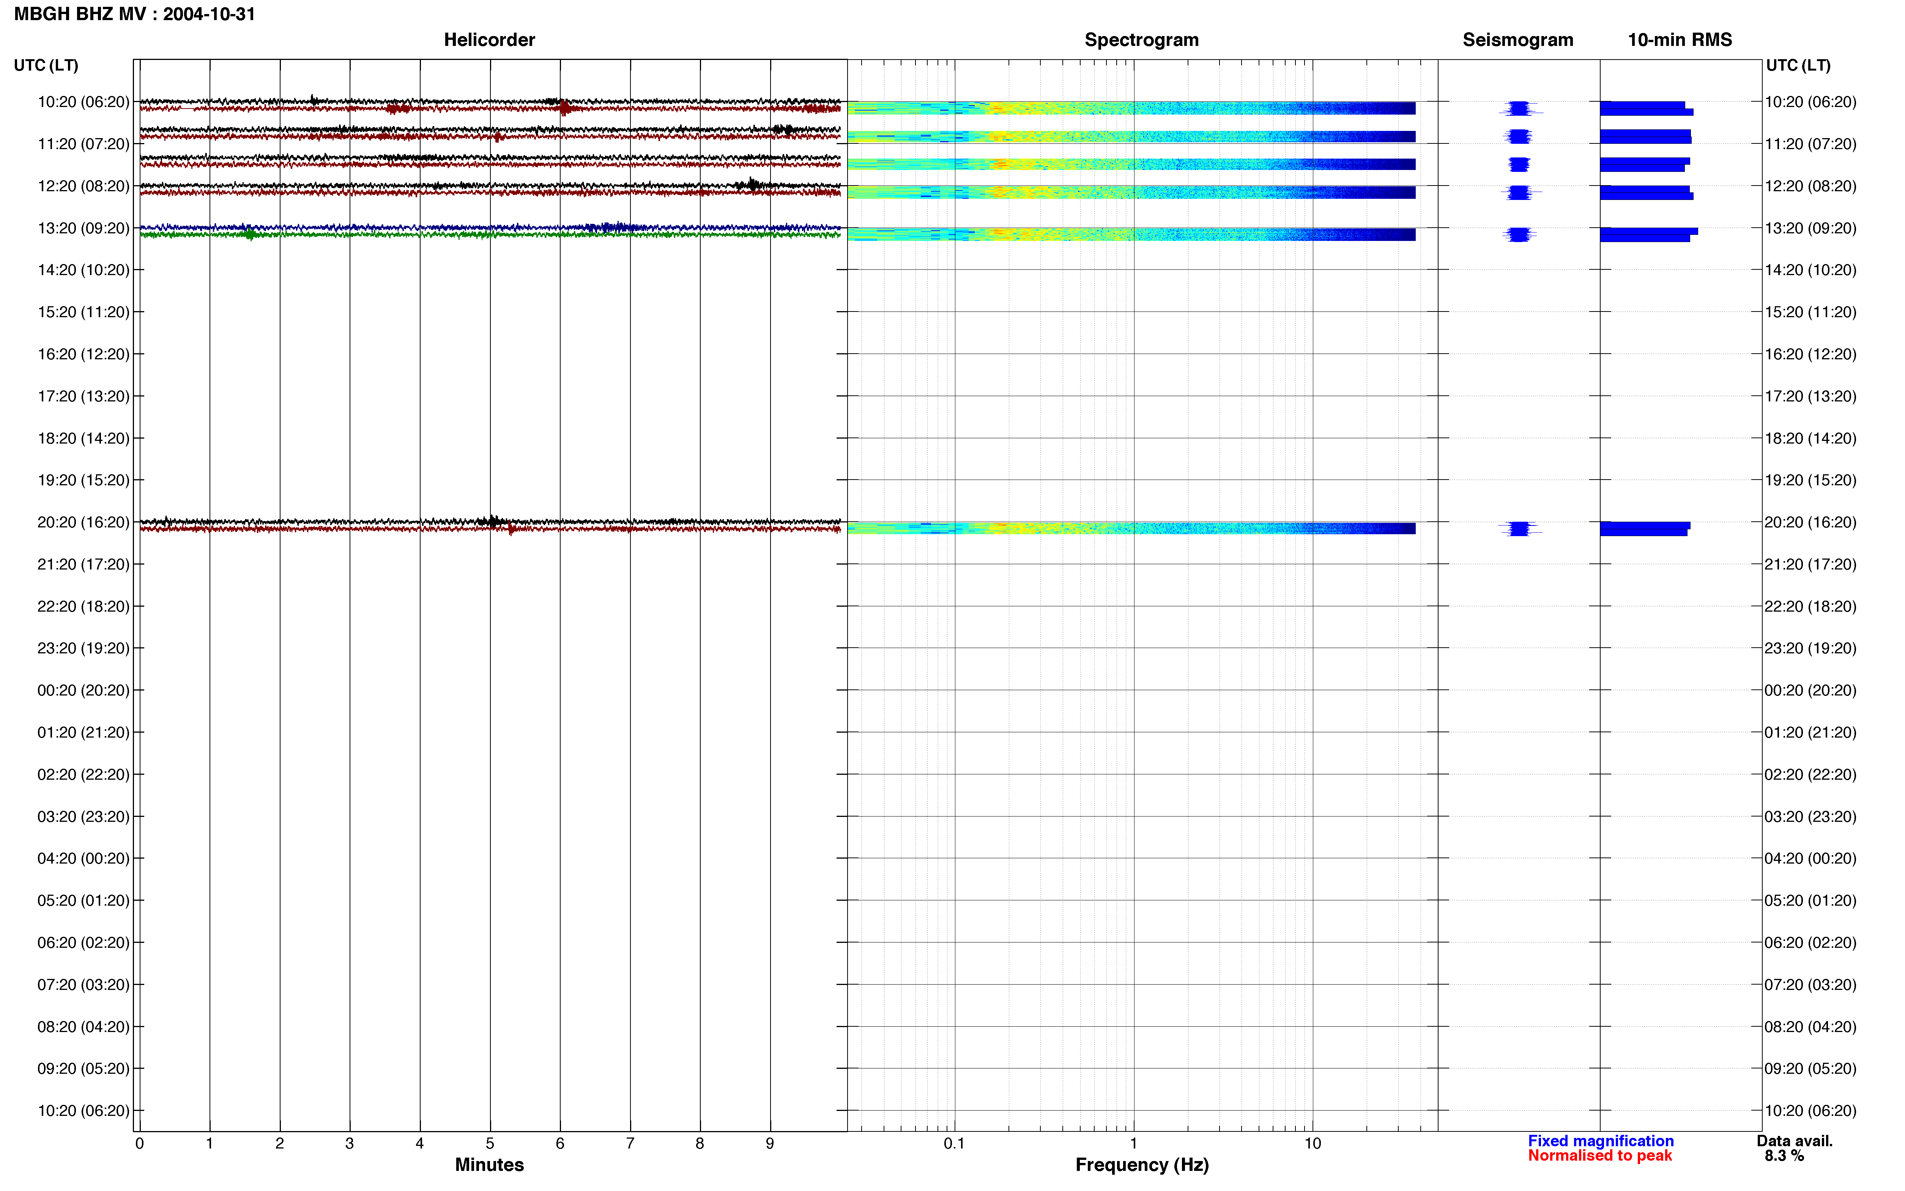
Task: Click the green helicorder trace below 13:20
Action: 490,235
